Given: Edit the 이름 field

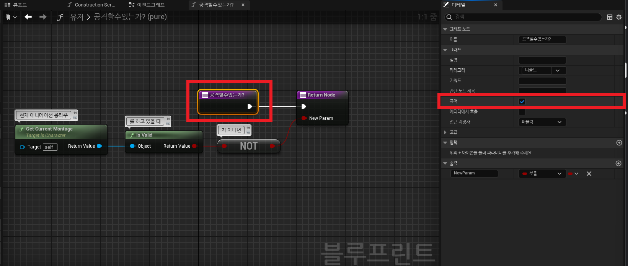Looking at the screenshot, I should pos(542,39).
